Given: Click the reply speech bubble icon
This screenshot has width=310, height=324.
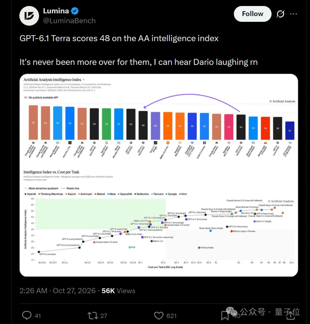Looking at the screenshot, I should coord(27,315).
